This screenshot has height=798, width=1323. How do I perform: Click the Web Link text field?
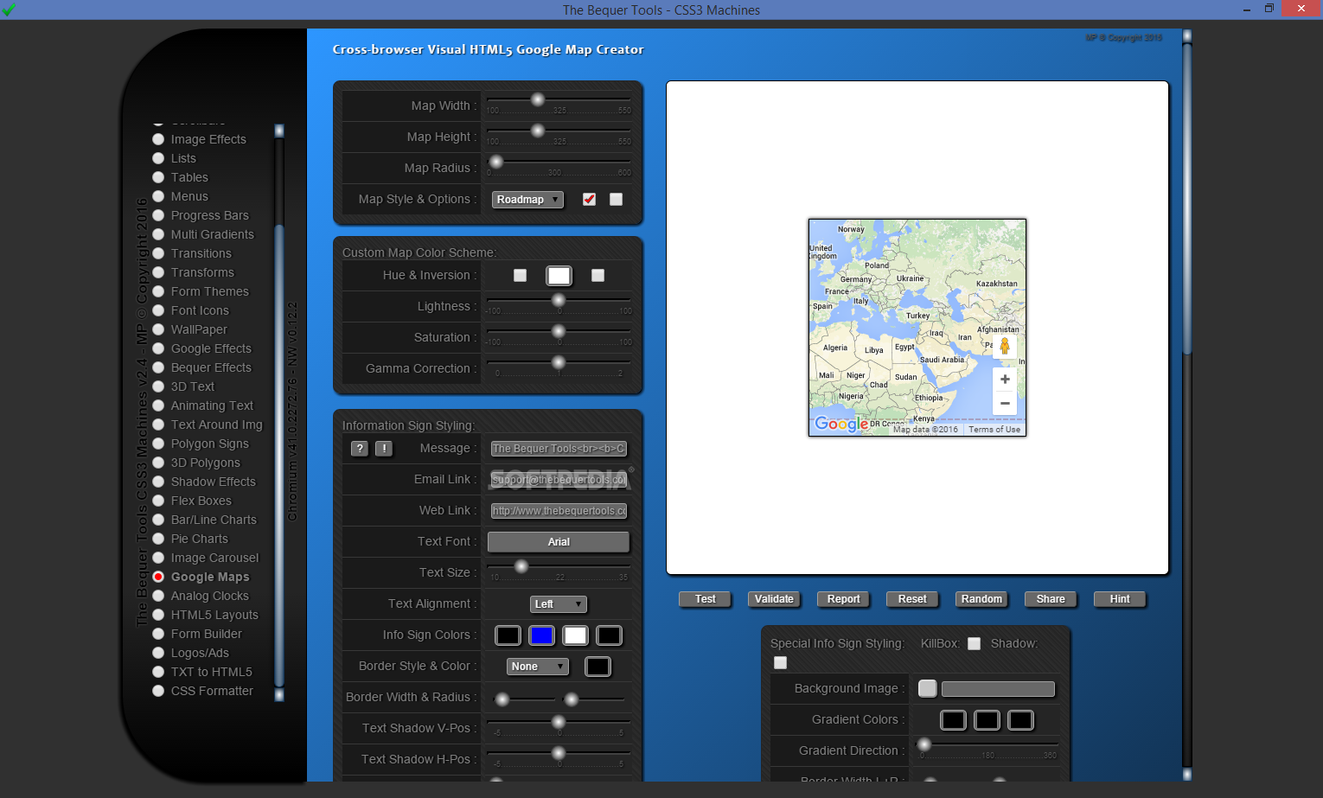(559, 511)
